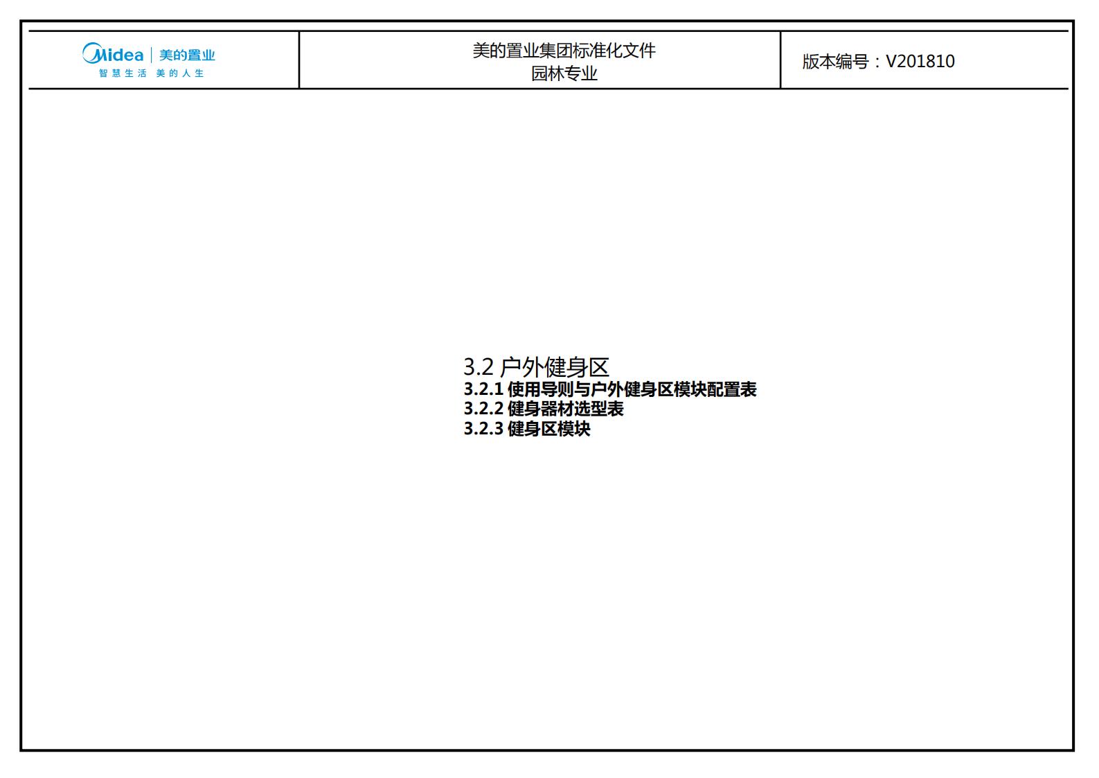1099x778 pixels.
Task: Click the '美的置业' brand text beside the logo
Action: 187,55
